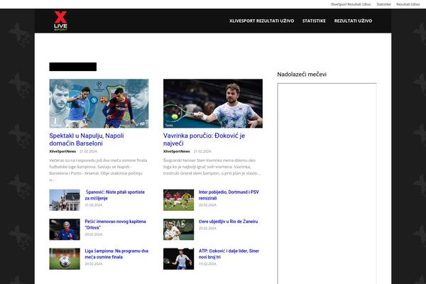Open Španović: Niste pitali sportiste article
Viewport: 426px width, 284px height.
click(x=114, y=195)
